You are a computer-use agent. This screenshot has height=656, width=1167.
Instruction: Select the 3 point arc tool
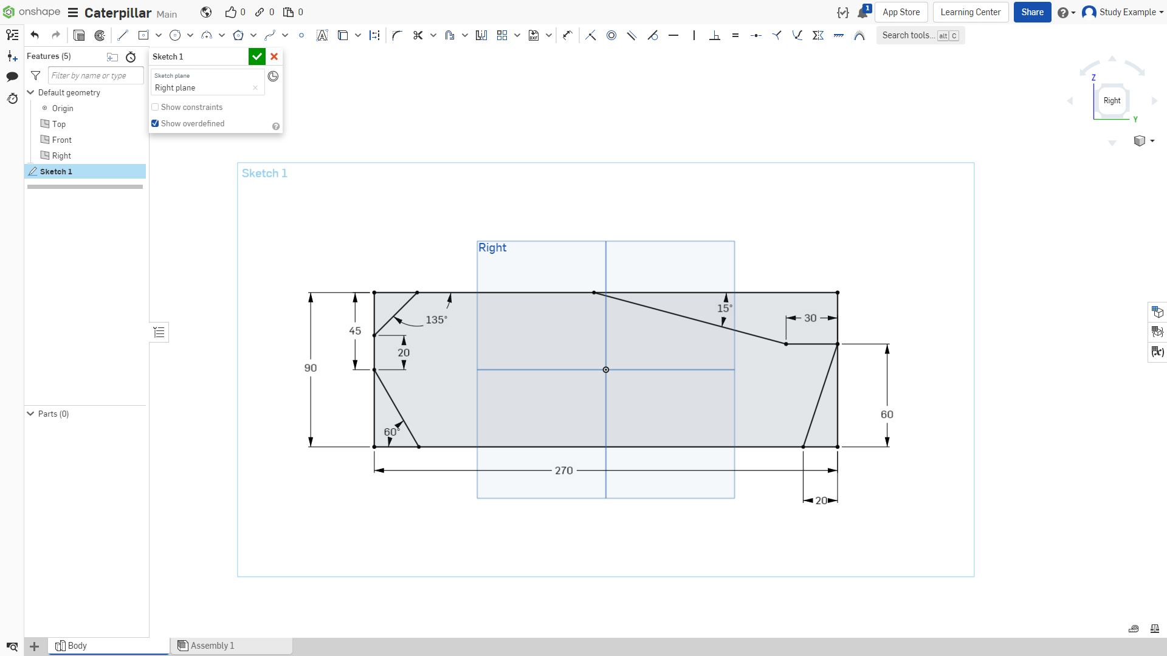[x=207, y=35]
